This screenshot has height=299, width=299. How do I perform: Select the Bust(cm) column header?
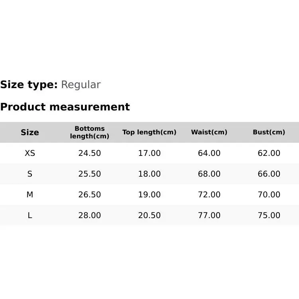coord(269,132)
